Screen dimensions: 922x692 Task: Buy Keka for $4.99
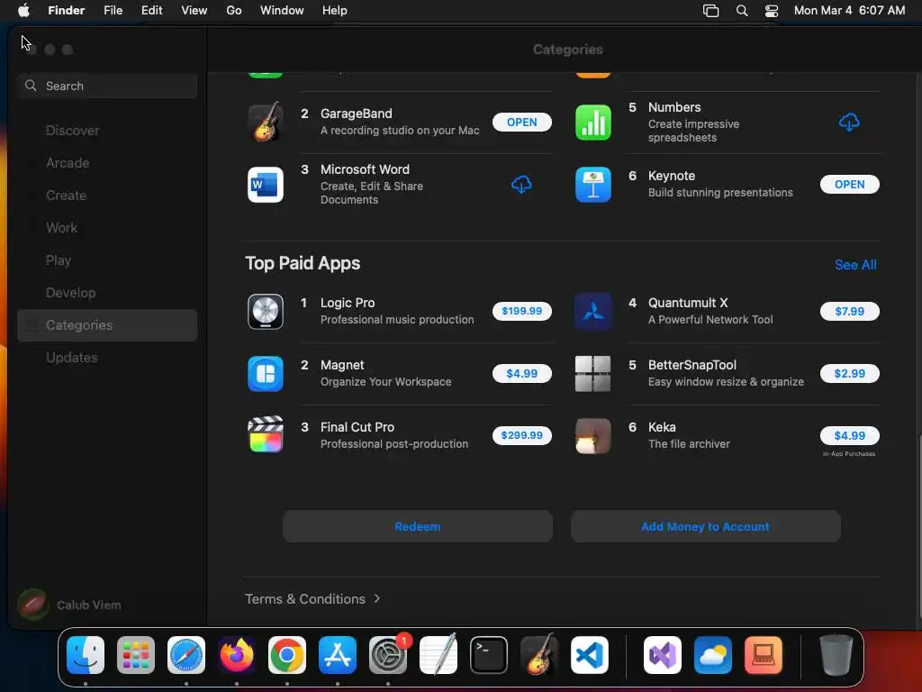(x=849, y=435)
